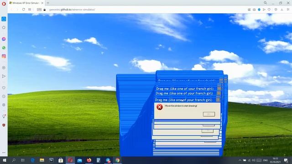This screenshot has height=164, width=292.
Task: Launch Microsoft Edge from taskbar
Action: (32, 160)
